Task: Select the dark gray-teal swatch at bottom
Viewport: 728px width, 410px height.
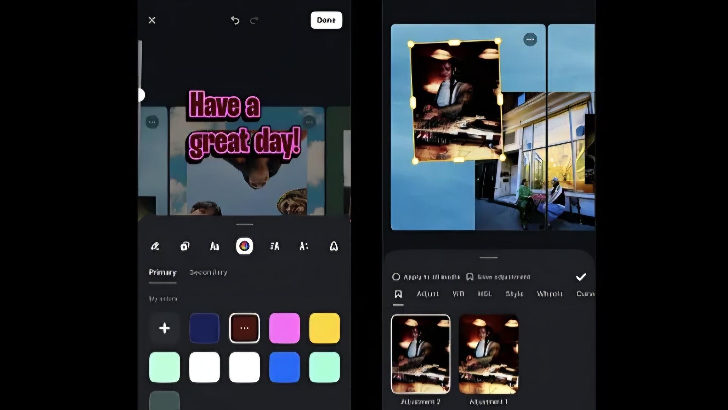Action: (165, 401)
